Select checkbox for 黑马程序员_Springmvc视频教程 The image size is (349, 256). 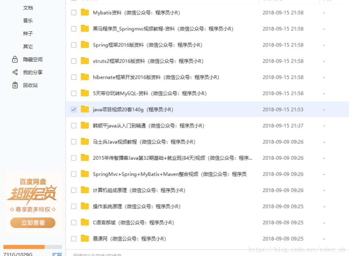click(74, 29)
